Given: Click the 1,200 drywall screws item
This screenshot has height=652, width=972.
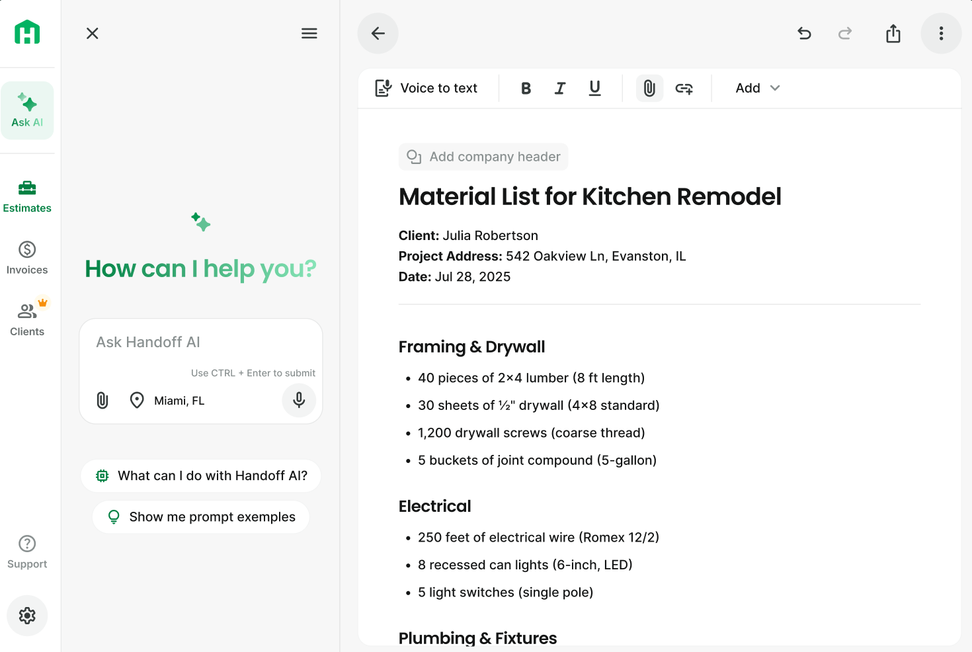Looking at the screenshot, I should (532, 432).
